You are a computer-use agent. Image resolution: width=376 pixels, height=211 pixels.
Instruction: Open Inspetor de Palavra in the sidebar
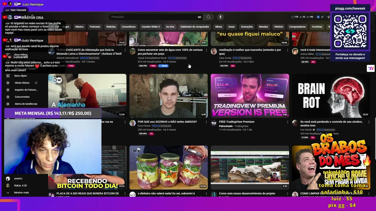click(26, 90)
